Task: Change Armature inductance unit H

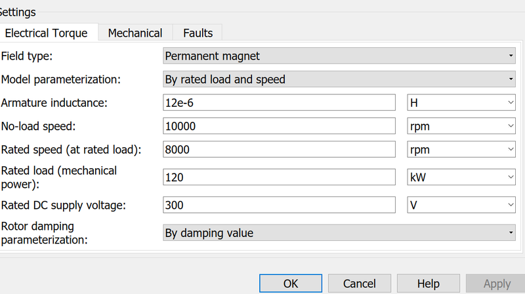Action: coord(461,103)
